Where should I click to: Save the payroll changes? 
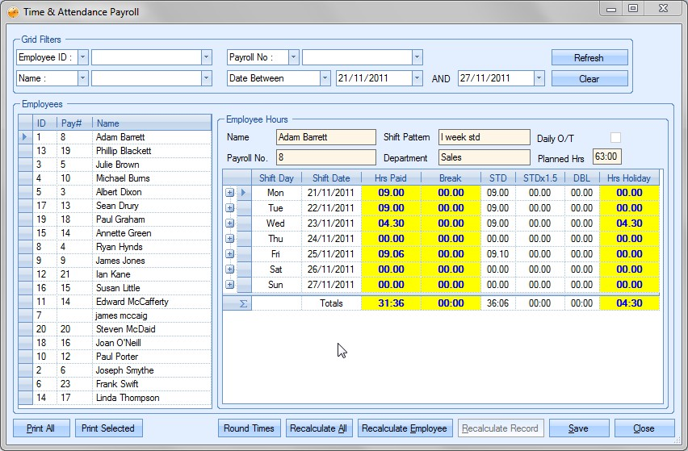(578, 428)
